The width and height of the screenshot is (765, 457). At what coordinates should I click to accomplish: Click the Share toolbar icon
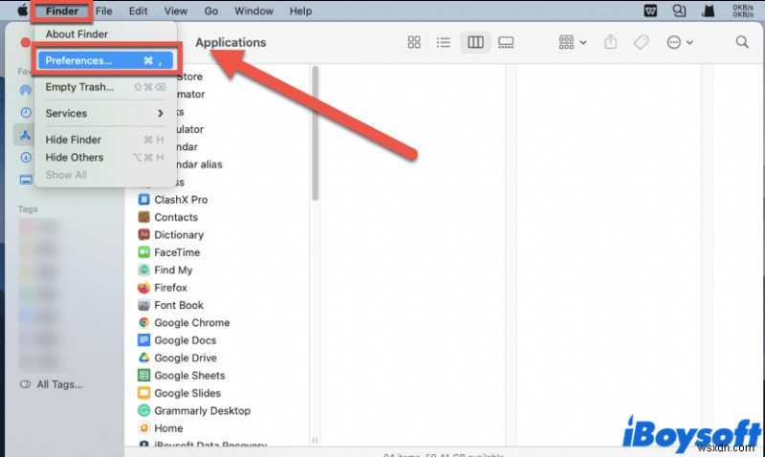(x=610, y=42)
